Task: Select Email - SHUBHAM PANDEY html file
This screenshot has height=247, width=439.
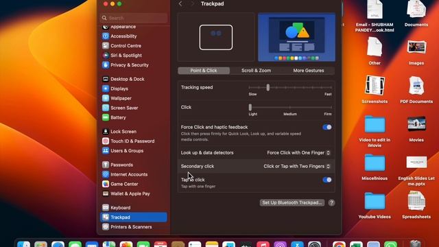Action: 375,16
